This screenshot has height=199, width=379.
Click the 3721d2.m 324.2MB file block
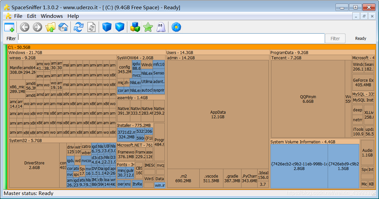click(126, 135)
